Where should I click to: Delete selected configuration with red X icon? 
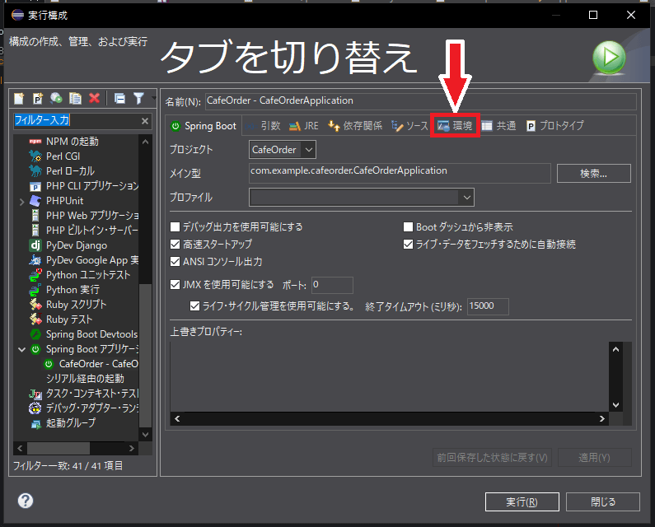tap(94, 98)
